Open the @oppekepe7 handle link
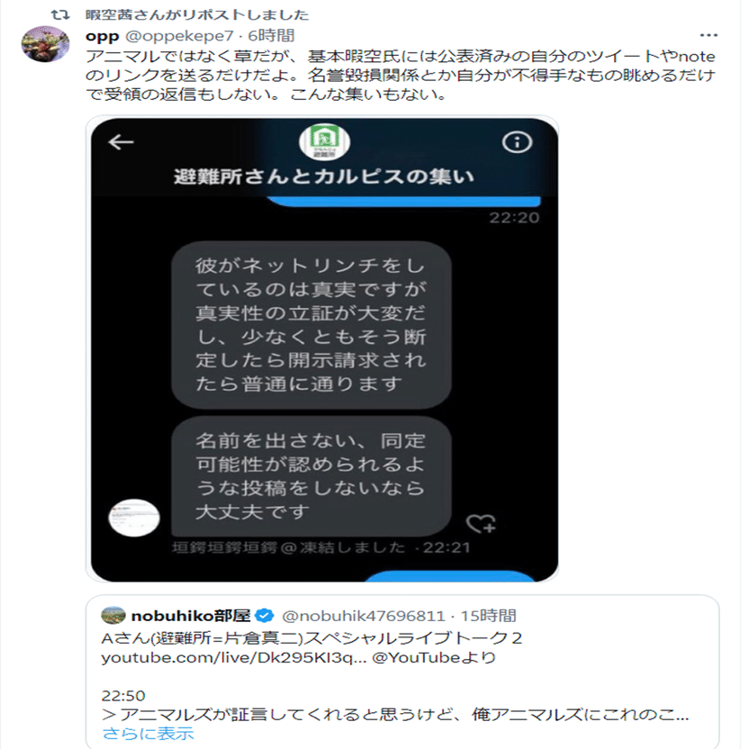Screen dimensions: 749x749 coord(179,36)
